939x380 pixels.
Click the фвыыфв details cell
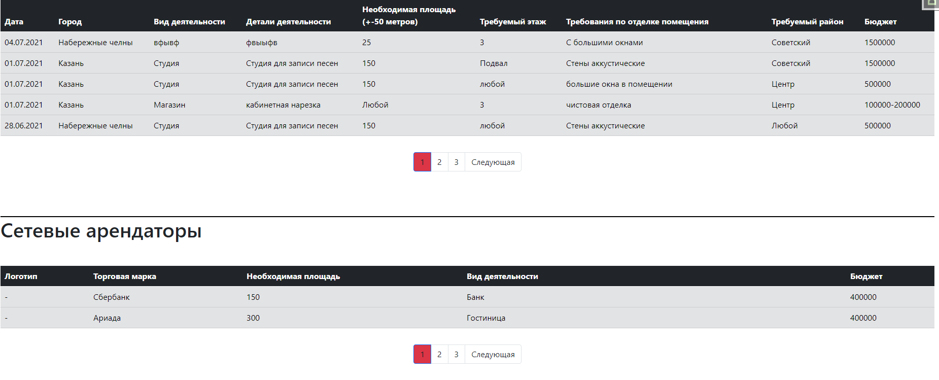(x=262, y=43)
